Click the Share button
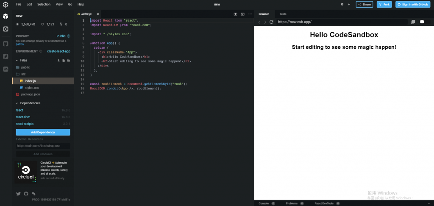Image resolution: width=434 pixels, height=206 pixels. click(364, 4)
